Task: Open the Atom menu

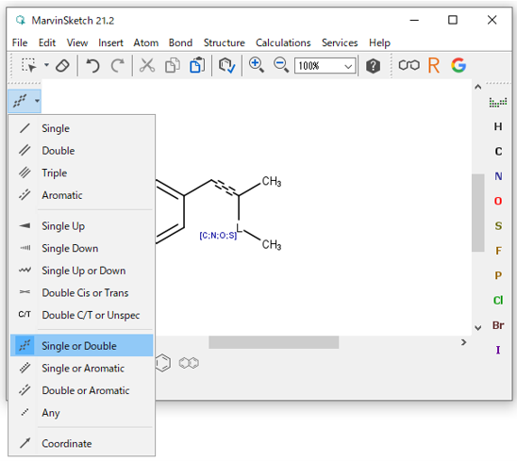Action: [x=145, y=42]
